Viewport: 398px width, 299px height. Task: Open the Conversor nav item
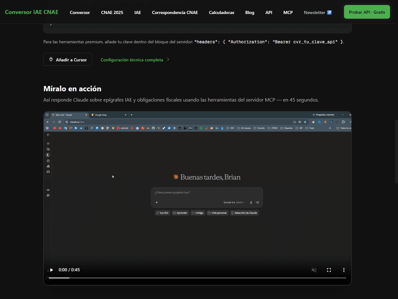click(80, 12)
